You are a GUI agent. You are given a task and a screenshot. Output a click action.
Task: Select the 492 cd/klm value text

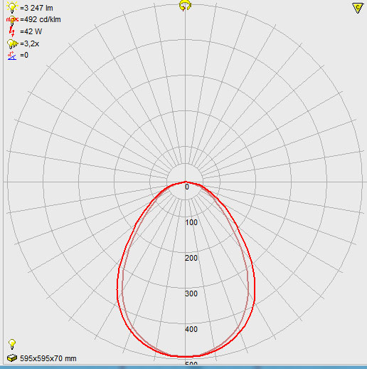(x=41, y=19)
